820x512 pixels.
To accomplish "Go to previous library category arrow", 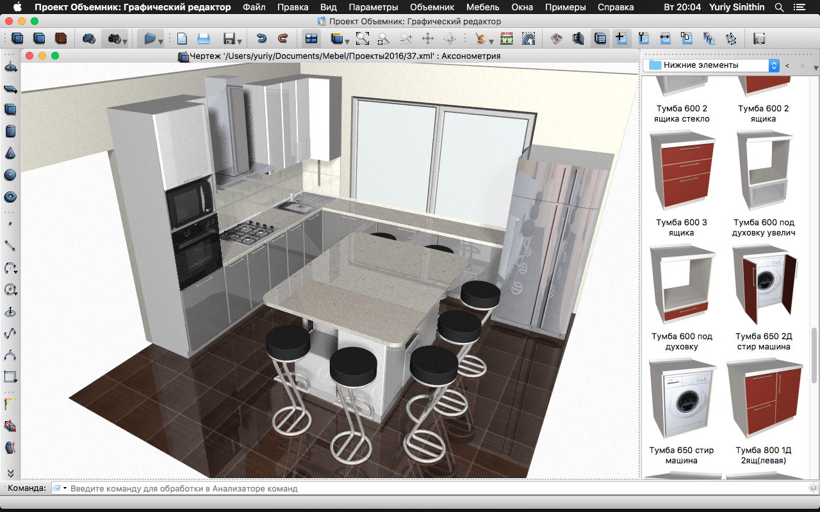I will click(x=787, y=65).
